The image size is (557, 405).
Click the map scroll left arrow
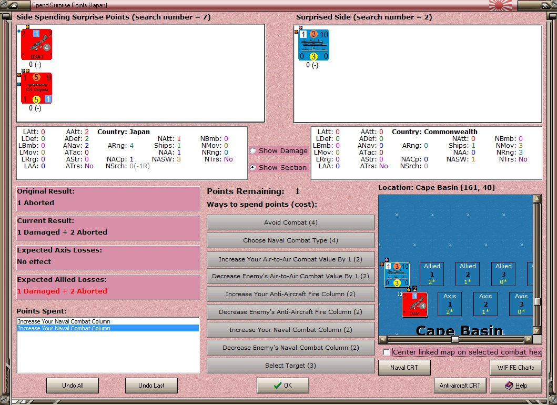point(382,339)
